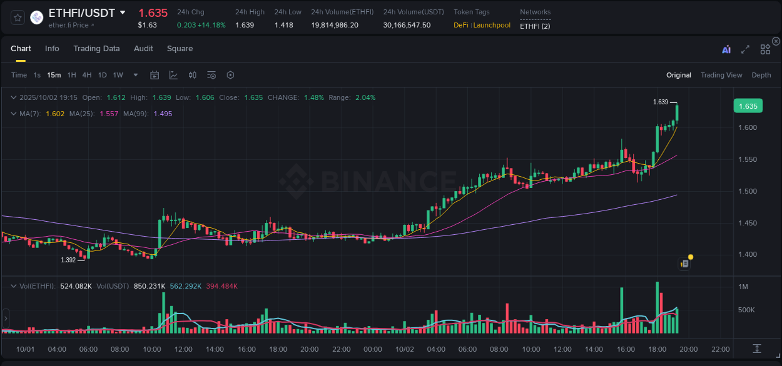Expand chart to fullscreen with the arrows icon
The height and width of the screenshot is (366, 782).
coord(745,49)
